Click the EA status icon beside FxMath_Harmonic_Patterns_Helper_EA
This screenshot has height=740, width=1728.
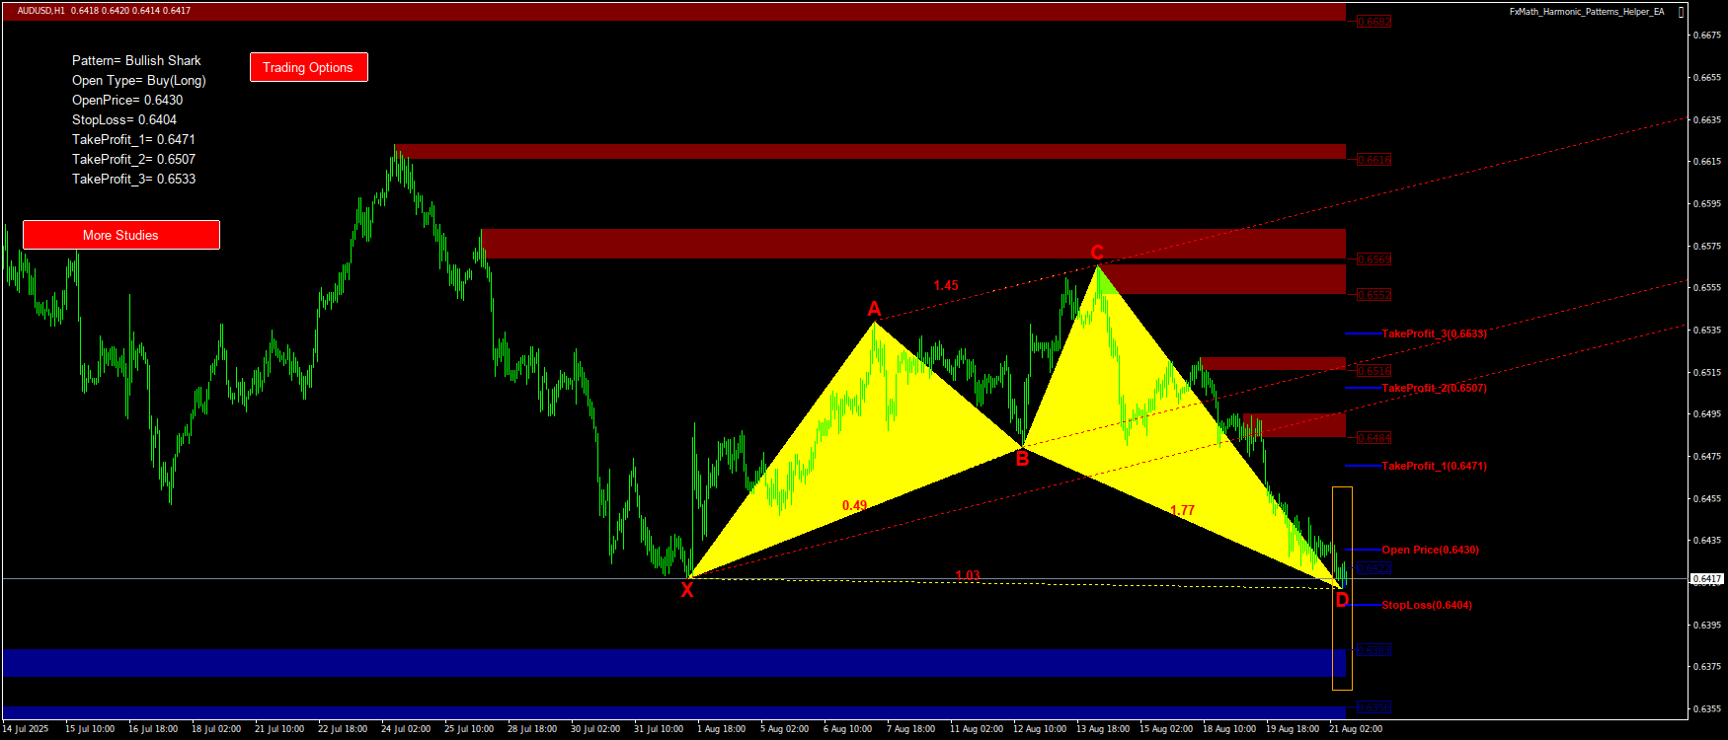(x=1682, y=12)
